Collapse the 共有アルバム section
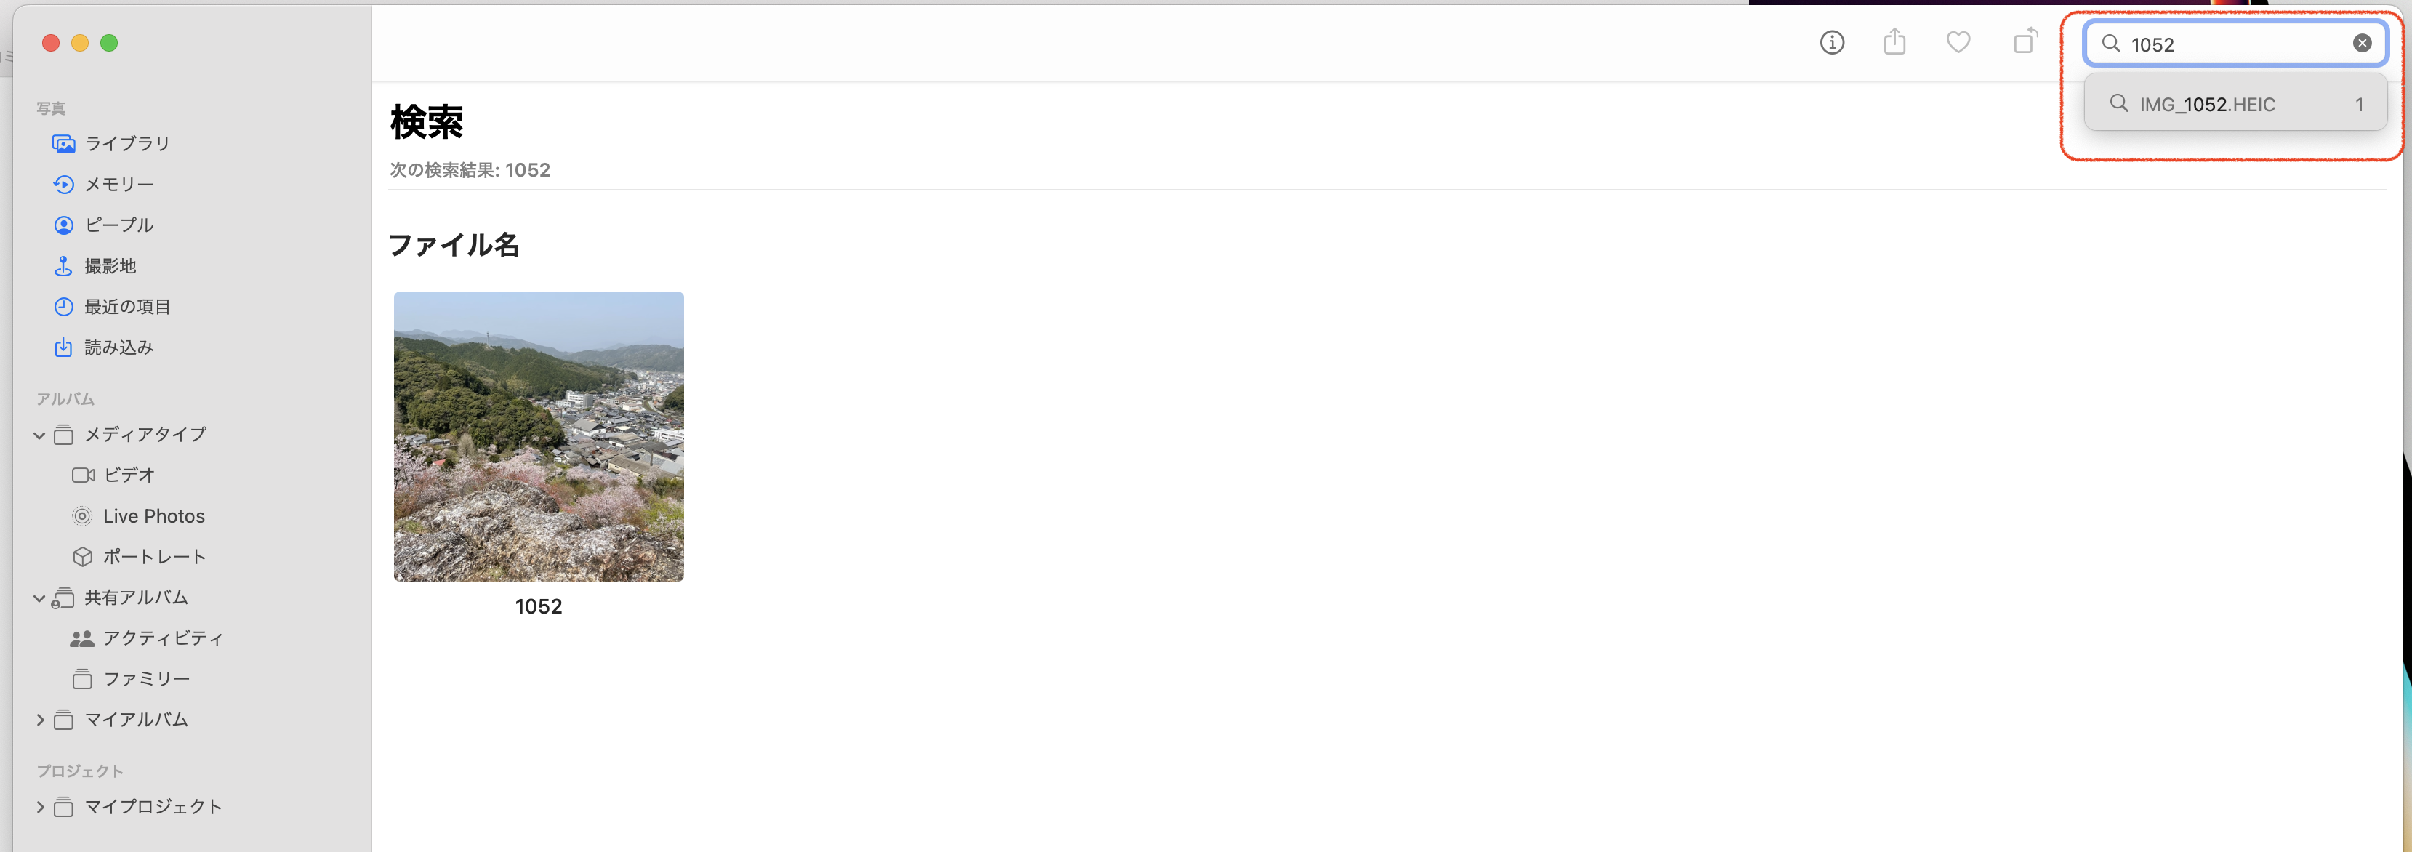2412x852 pixels. pyautogui.click(x=39, y=598)
